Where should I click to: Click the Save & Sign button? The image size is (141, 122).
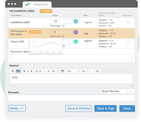[106, 108]
